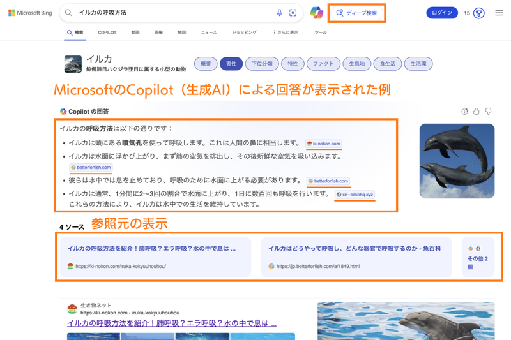
Task: Open result title イルカの呼吸方法を紹介！
Action: point(172,323)
